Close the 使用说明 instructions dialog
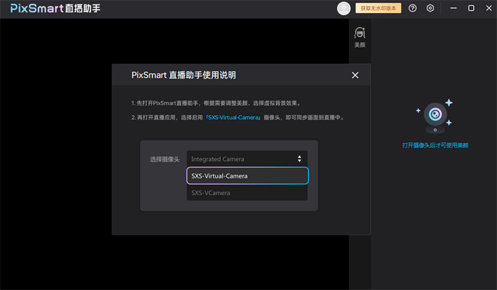497x290 pixels. point(355,75)
